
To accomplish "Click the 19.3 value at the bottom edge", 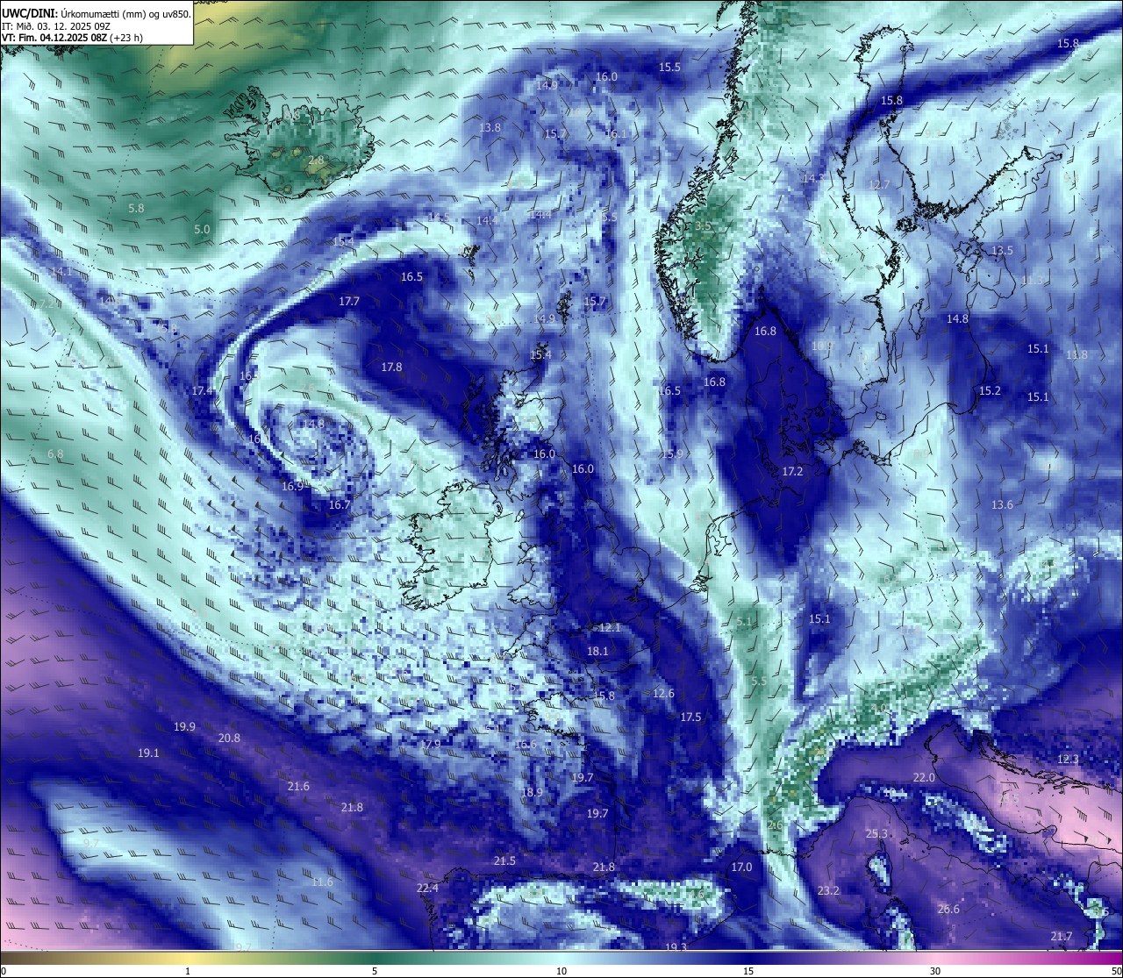I will [676, 948].
